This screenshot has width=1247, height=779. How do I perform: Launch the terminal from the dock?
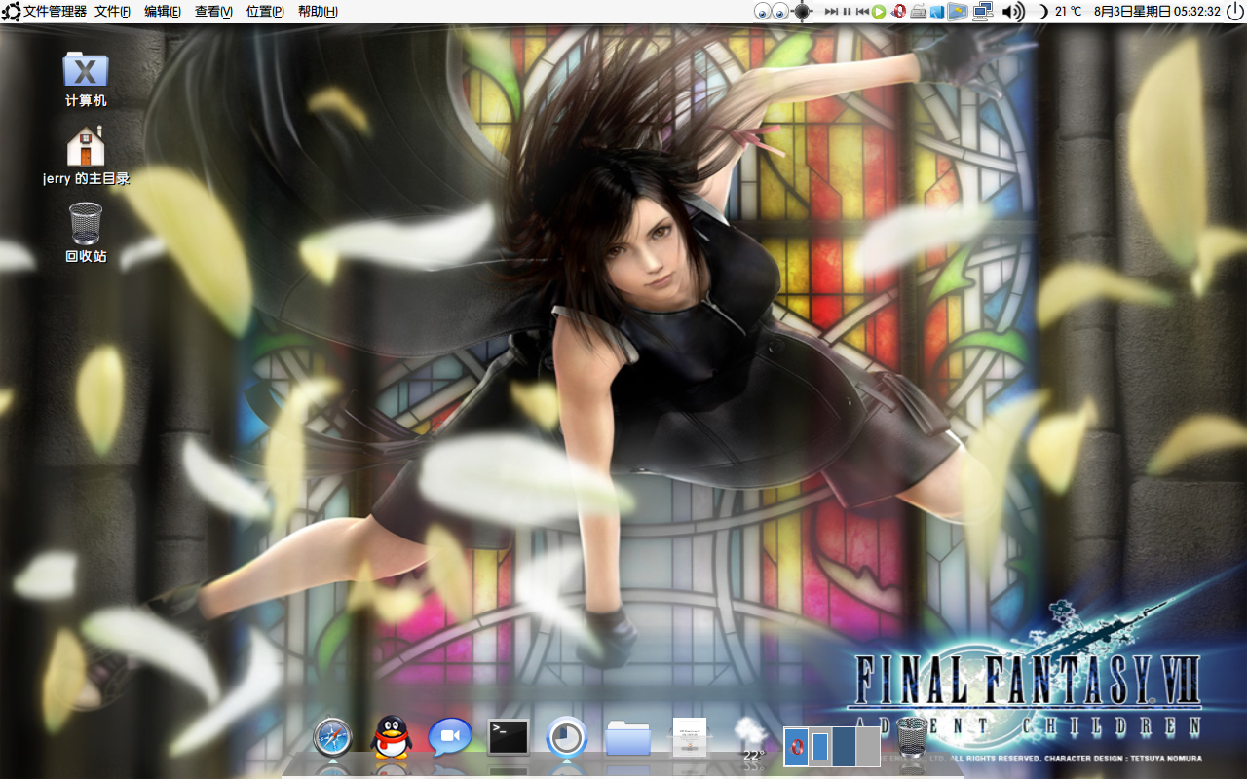pos(509,737)
